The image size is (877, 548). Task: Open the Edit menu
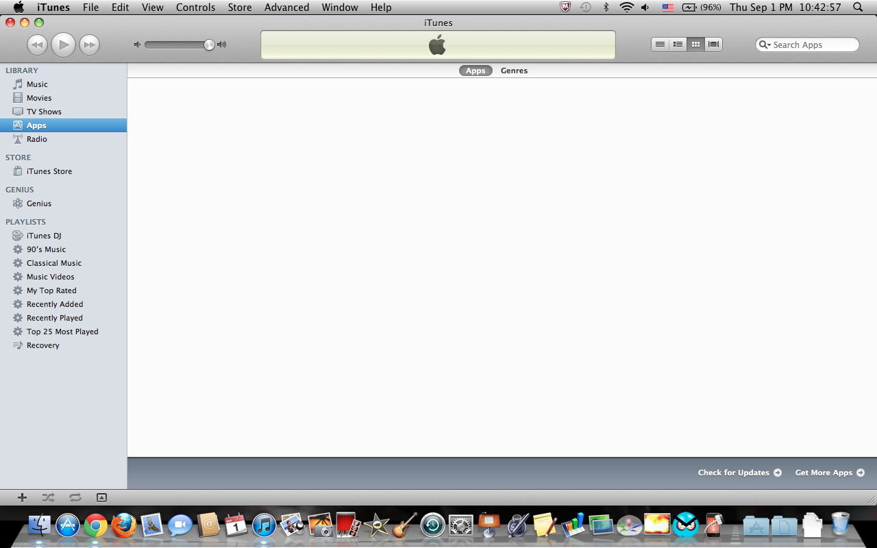120,8
